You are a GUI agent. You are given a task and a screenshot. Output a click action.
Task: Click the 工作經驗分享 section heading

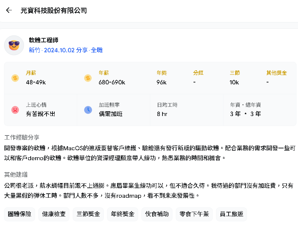[22, 137]
